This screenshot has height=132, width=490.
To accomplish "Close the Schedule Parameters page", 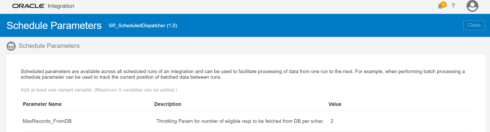I will [x=474, y=25].
